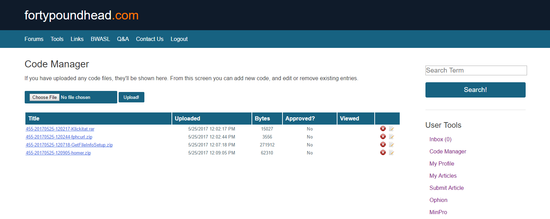Click the Approved? column header

pos(310,118)
